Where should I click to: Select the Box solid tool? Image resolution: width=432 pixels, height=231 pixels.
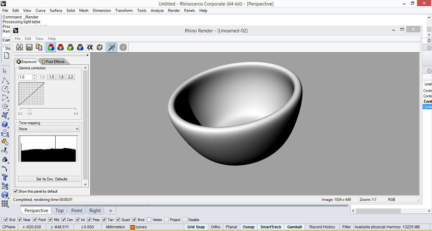5,124
